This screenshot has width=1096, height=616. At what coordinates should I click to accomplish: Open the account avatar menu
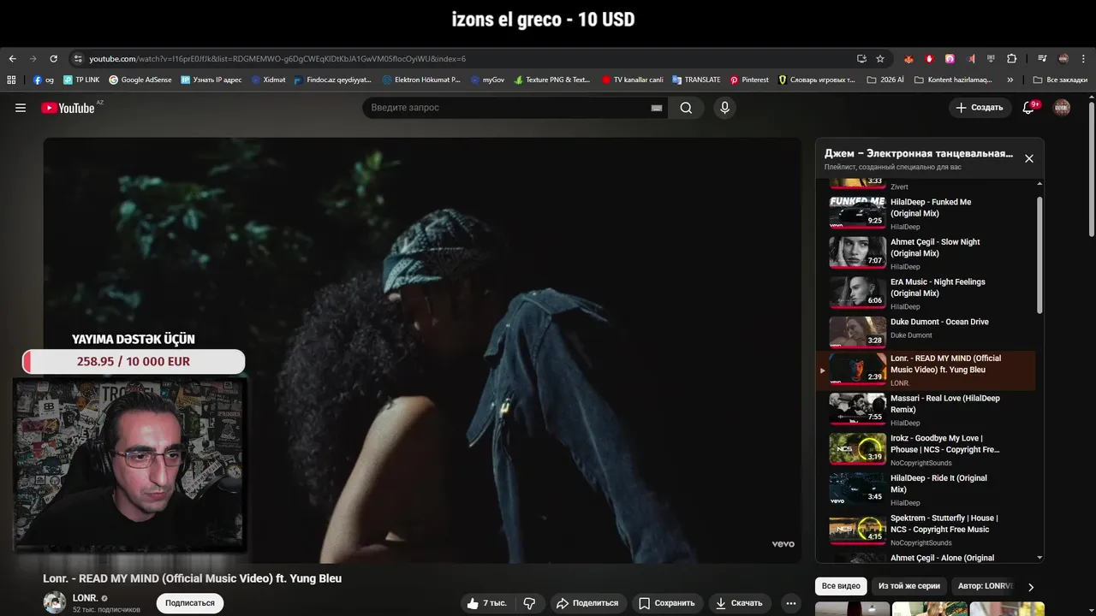click(1062, 108)
